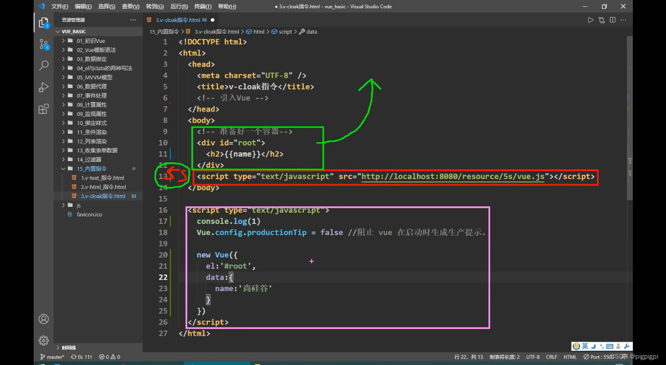Open the 查看(V) menu

pyautogui.click(x=130, y=6)
